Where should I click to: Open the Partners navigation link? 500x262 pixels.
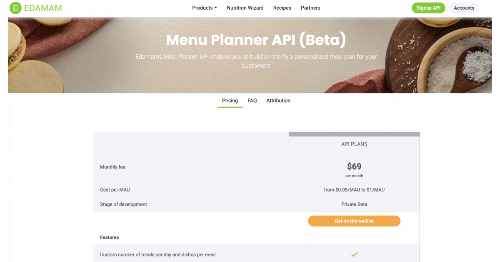[x=310, y=8]
